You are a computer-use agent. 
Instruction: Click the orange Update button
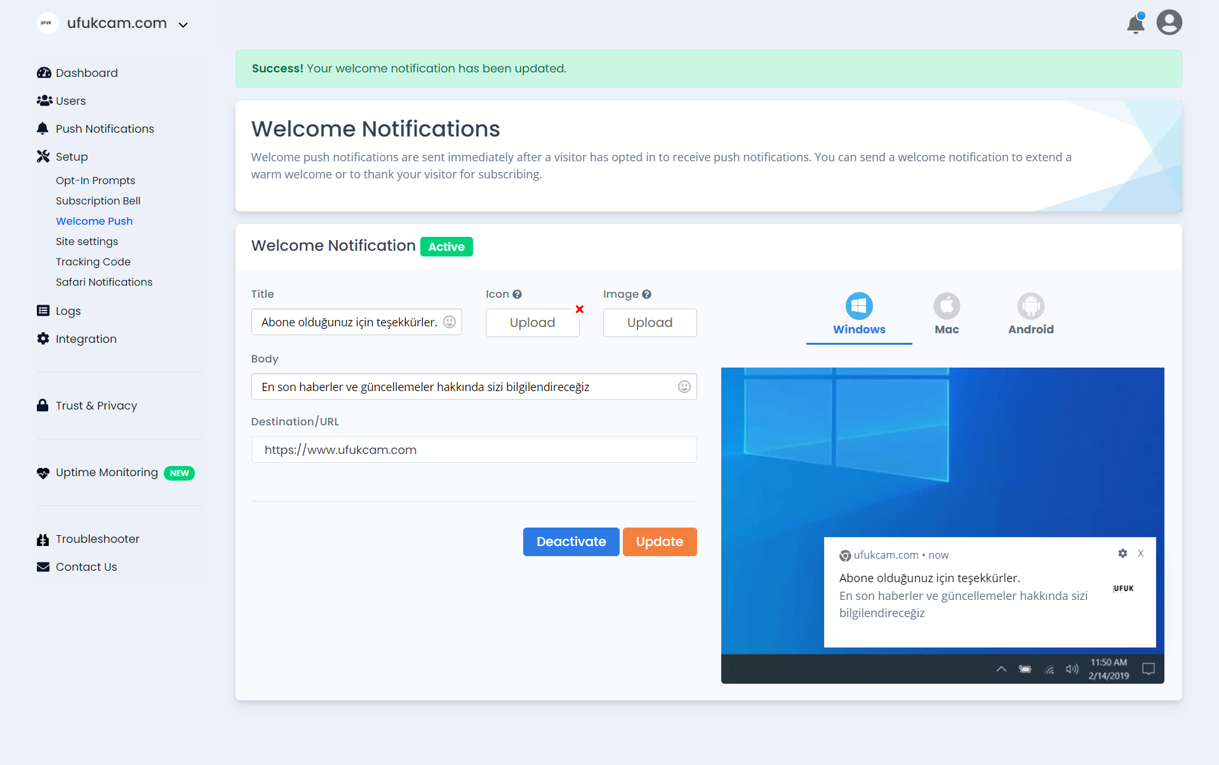(660, 542)
